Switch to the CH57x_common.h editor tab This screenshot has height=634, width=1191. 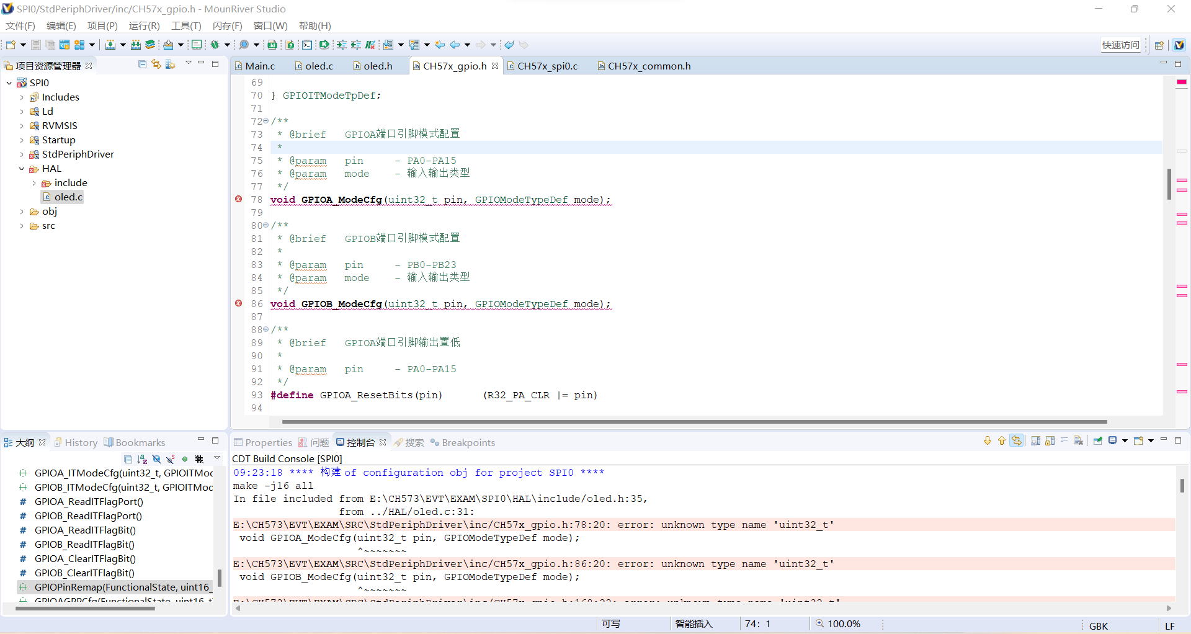(x=643, y=66)
